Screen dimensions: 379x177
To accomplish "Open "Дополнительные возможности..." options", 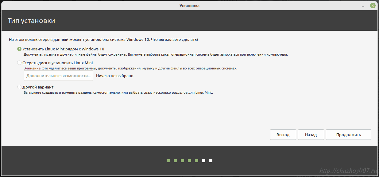I will coord(58,76).
